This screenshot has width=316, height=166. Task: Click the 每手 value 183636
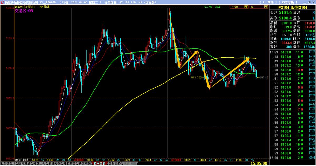pyautogui.click(x=309, y=46)
